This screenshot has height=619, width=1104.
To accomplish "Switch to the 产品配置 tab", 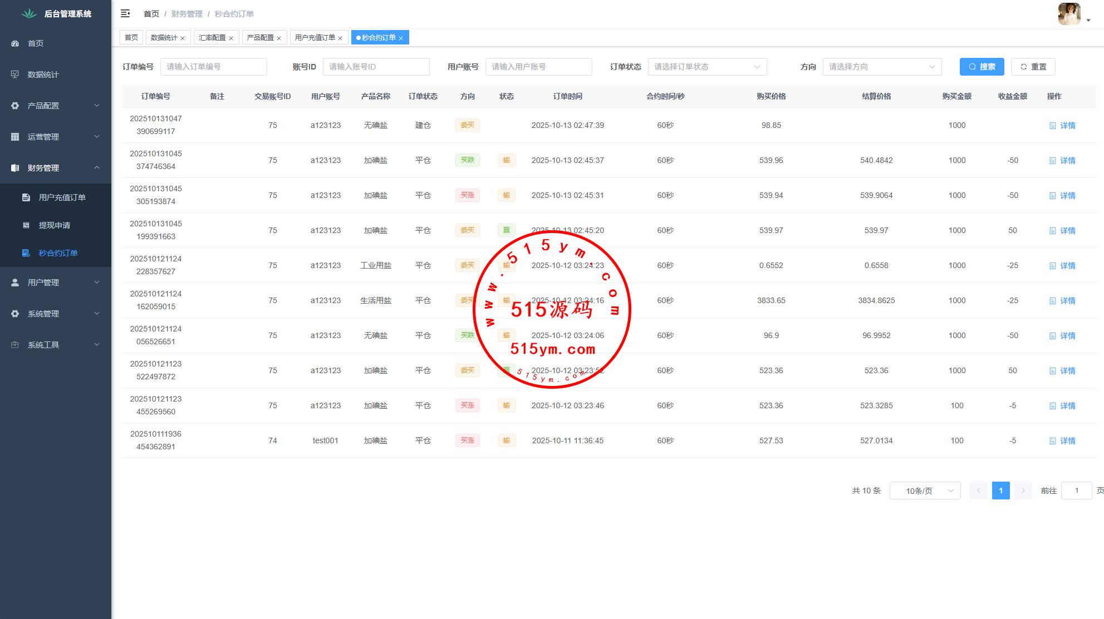I will point(260,38).
